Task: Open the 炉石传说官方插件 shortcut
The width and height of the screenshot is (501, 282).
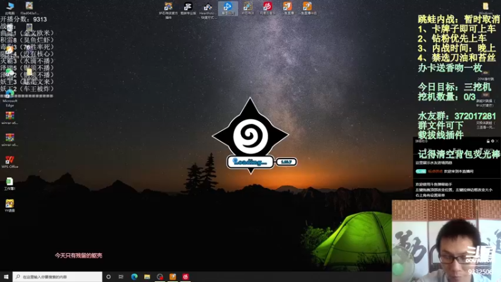Action: pyautogui.click(x=168, y=9)
